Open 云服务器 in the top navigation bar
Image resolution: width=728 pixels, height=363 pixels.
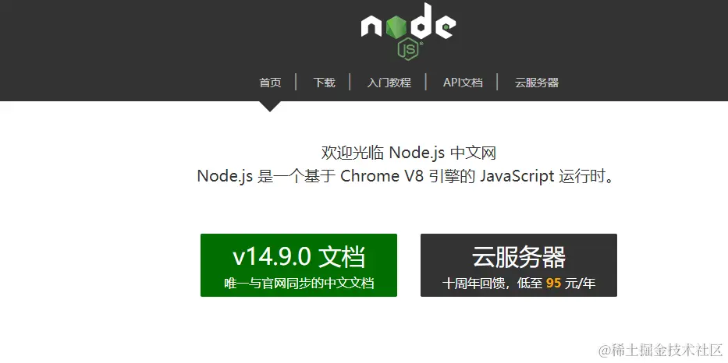pos(537,83)
